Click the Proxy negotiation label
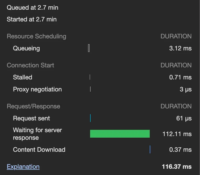This screenshot has width=200, height=175. click(x=37, y=89)
